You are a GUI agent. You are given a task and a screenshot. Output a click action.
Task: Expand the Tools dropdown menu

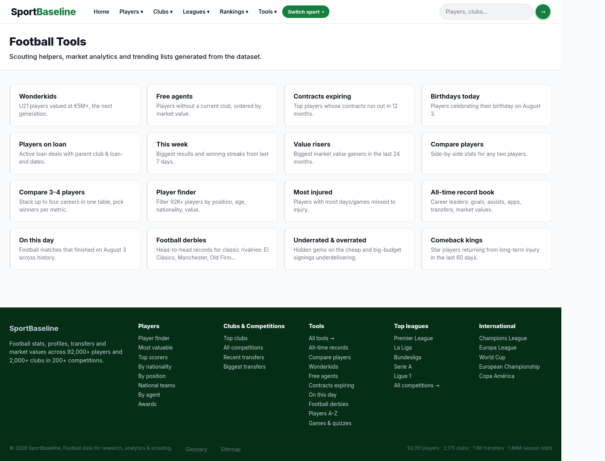click(267, 12)
